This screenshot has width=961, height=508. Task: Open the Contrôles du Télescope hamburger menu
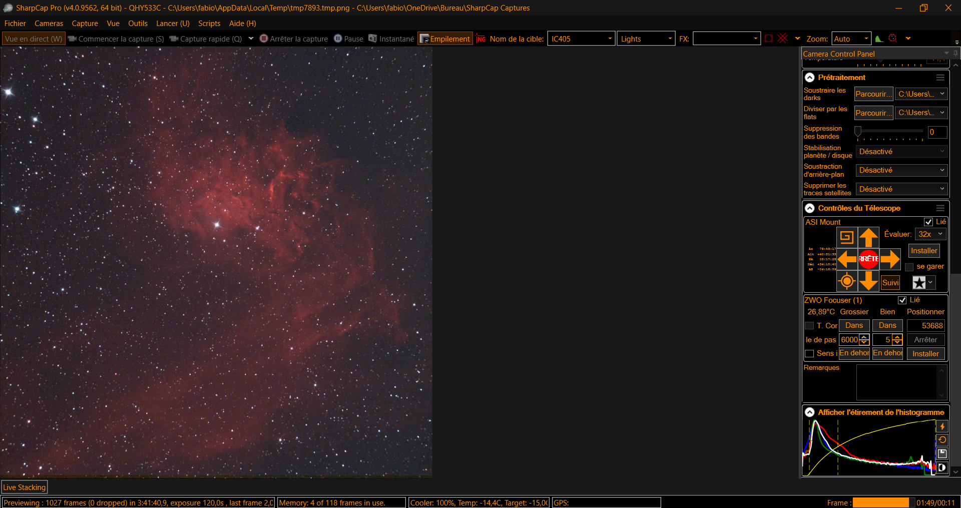940,208
